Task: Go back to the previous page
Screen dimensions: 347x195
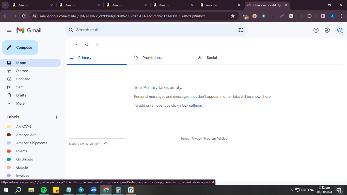Action: (6, 16)
